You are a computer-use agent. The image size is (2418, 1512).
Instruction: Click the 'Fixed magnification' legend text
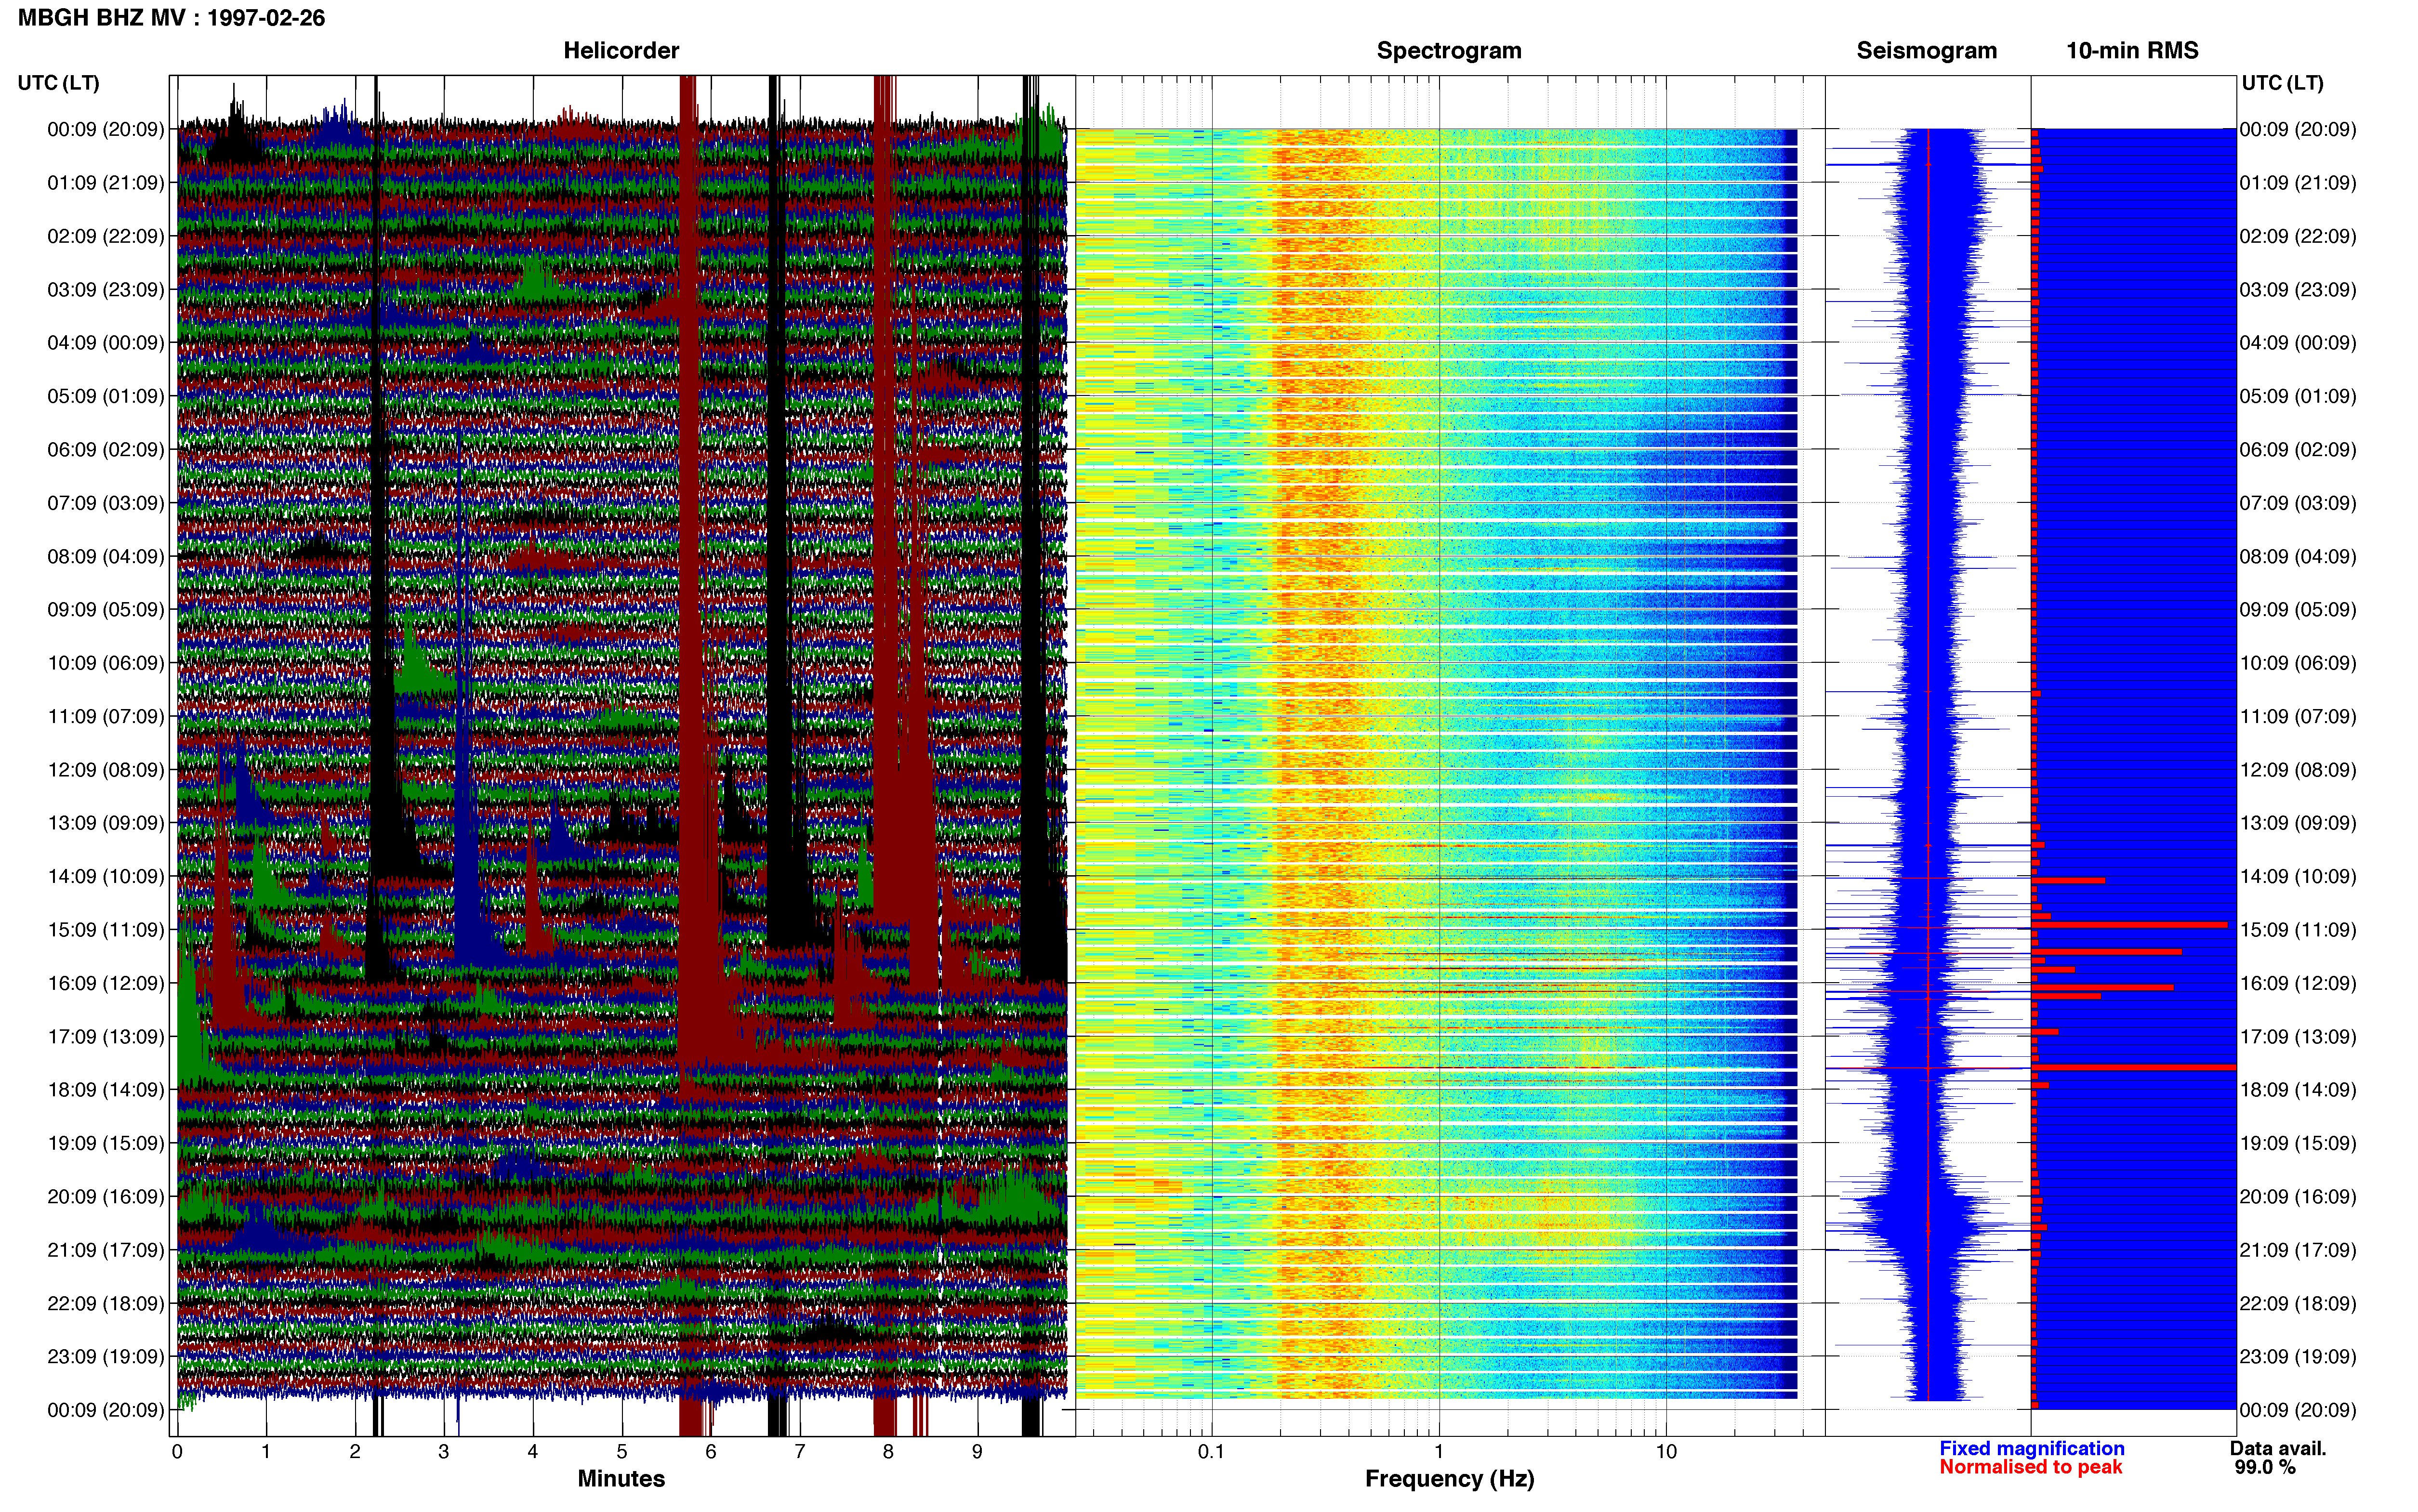[2031, 1448]
